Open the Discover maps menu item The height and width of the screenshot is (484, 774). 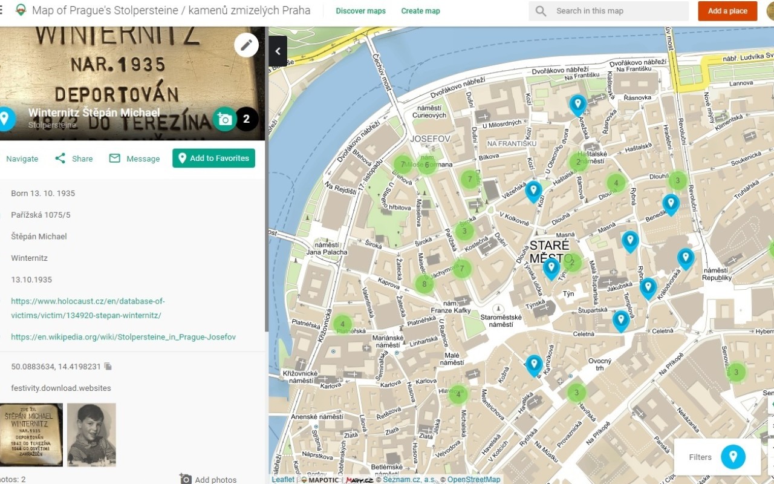pyautogui.click(x=361, y=11)
